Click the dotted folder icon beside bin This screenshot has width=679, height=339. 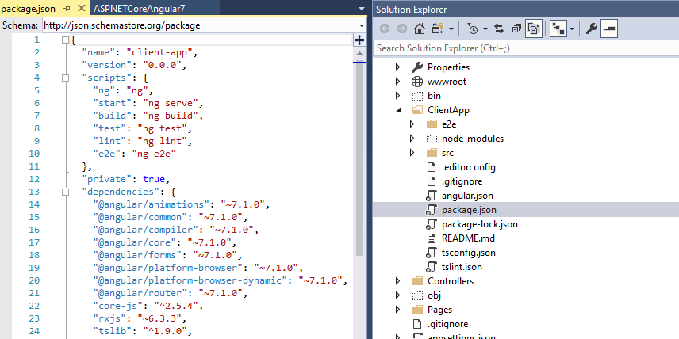[x=417, y=96]
